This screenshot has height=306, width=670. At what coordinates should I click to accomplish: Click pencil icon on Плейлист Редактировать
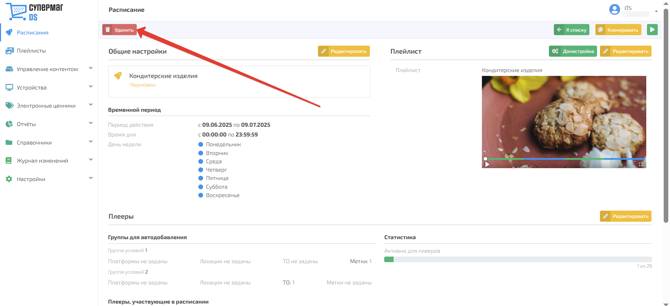tap(605, 51)
